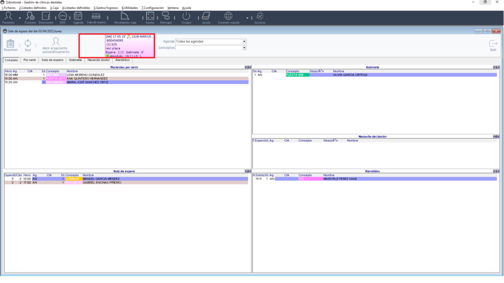Select Gabinete row SILVIA GARCIA ORTEGA
The height and width of the screenshot is (283, 504).
(375, 75)
